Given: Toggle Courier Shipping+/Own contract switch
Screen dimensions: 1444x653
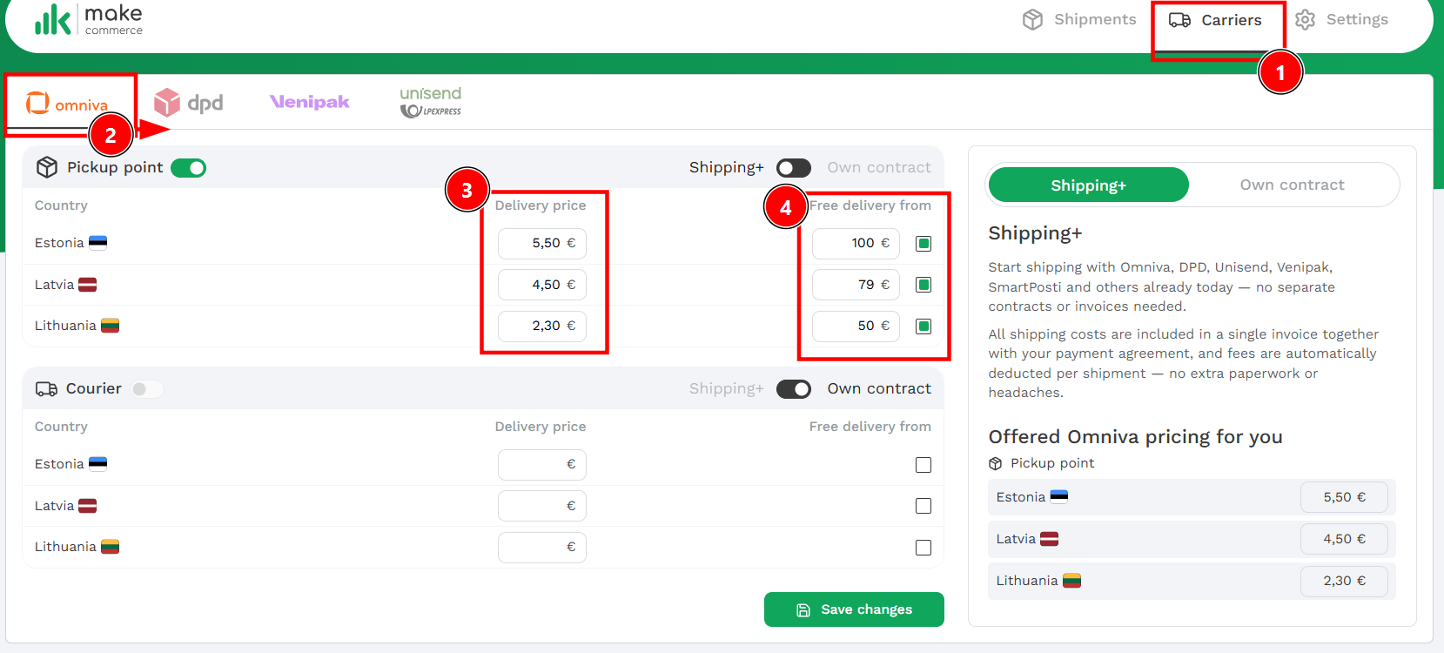Looking at the screenshot, I should (x=793, y=389).
